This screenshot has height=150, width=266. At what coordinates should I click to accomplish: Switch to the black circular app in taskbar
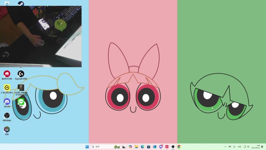point(173,147)
